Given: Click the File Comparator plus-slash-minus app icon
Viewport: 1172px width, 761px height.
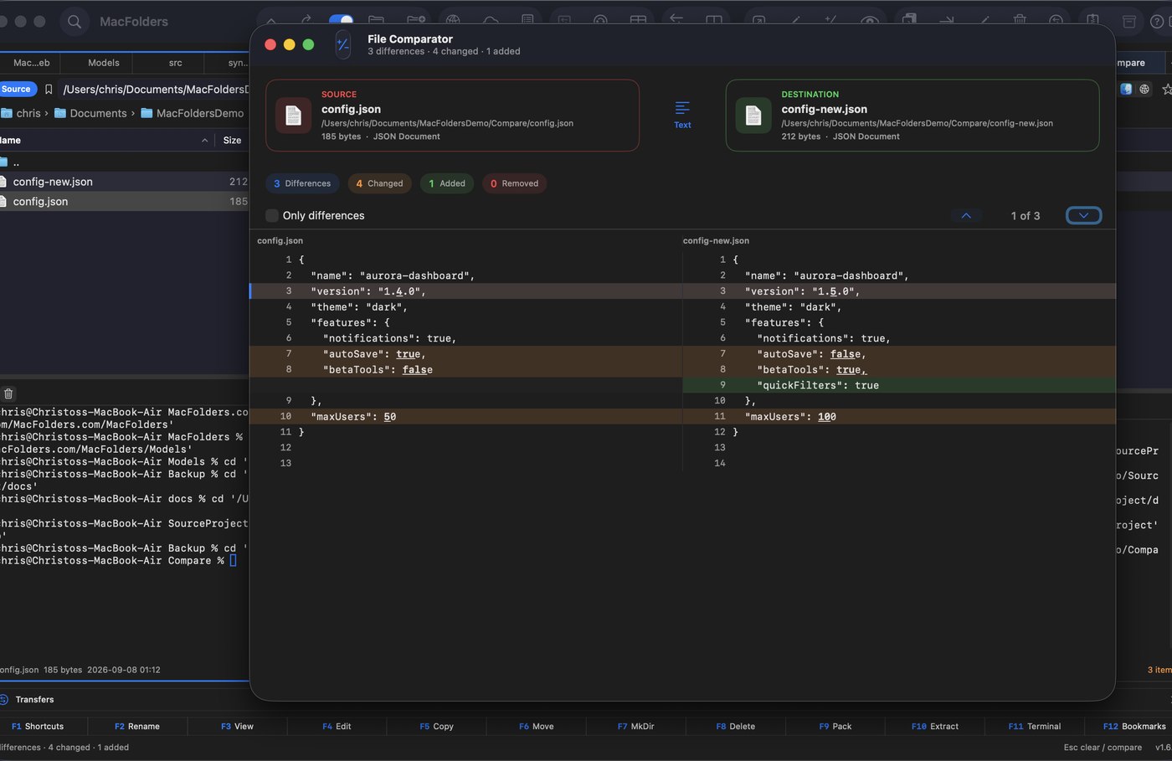Looking at the screenshot, I should (x=342, y=44).
